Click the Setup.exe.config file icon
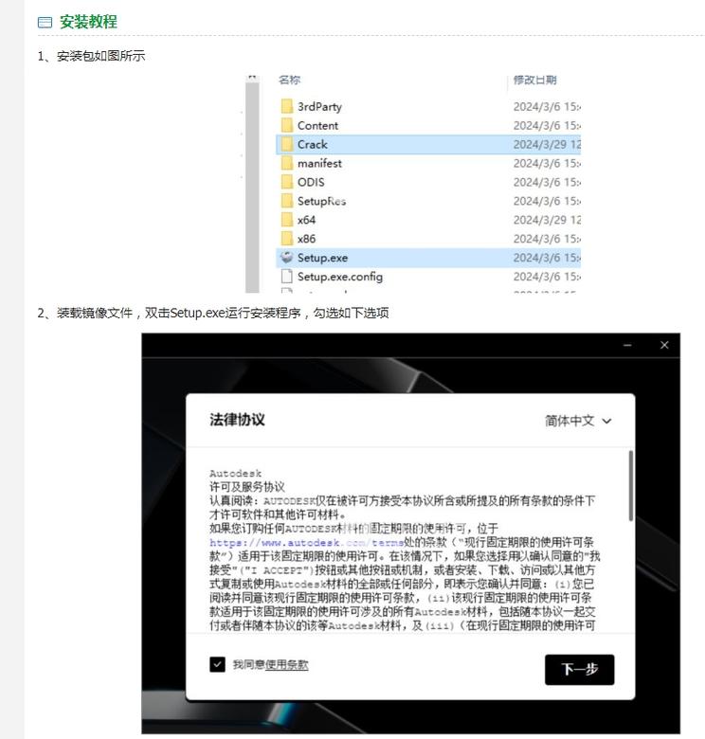The width and height of the screenshot is (705, 739). coord(286,277)
